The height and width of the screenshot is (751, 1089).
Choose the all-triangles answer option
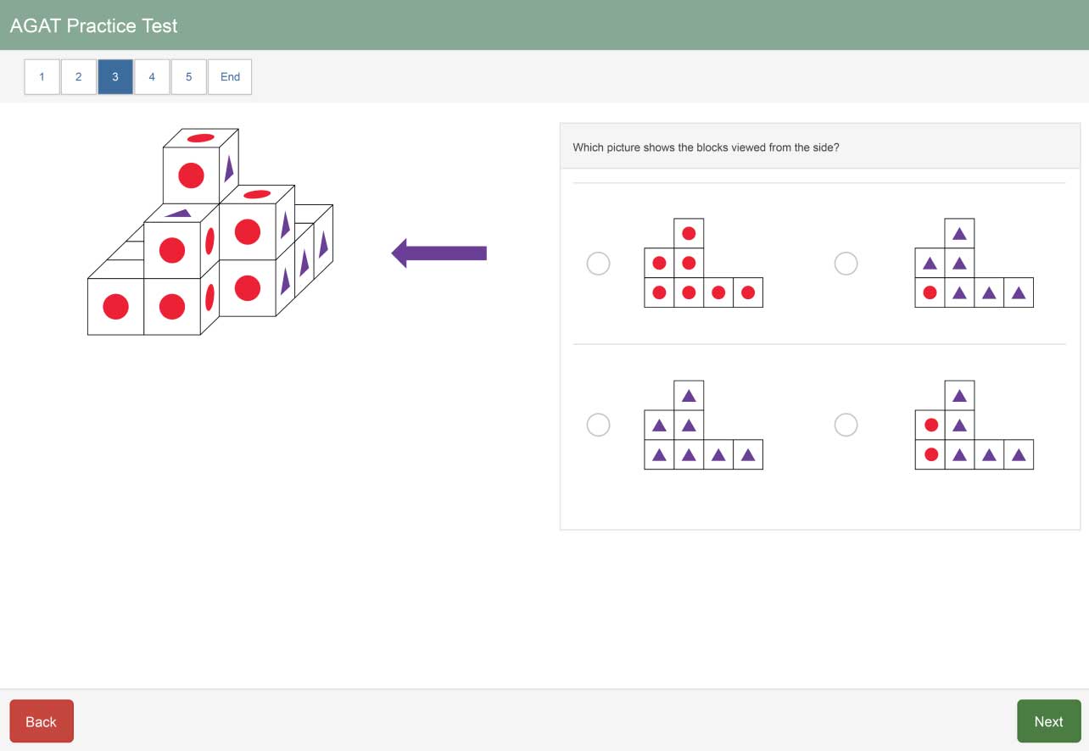tap(599, 425)
